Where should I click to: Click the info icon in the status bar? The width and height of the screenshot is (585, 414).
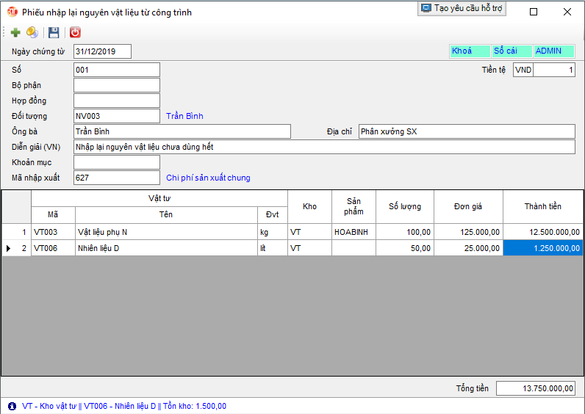tap(12, 406)
